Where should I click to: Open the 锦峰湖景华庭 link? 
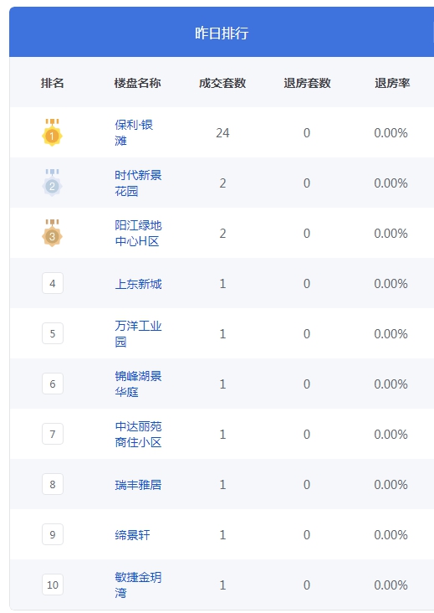(x=138, y=384)
